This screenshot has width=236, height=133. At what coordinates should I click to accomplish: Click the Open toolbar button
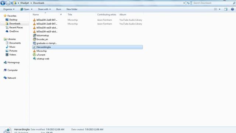[x=25, y=9]
